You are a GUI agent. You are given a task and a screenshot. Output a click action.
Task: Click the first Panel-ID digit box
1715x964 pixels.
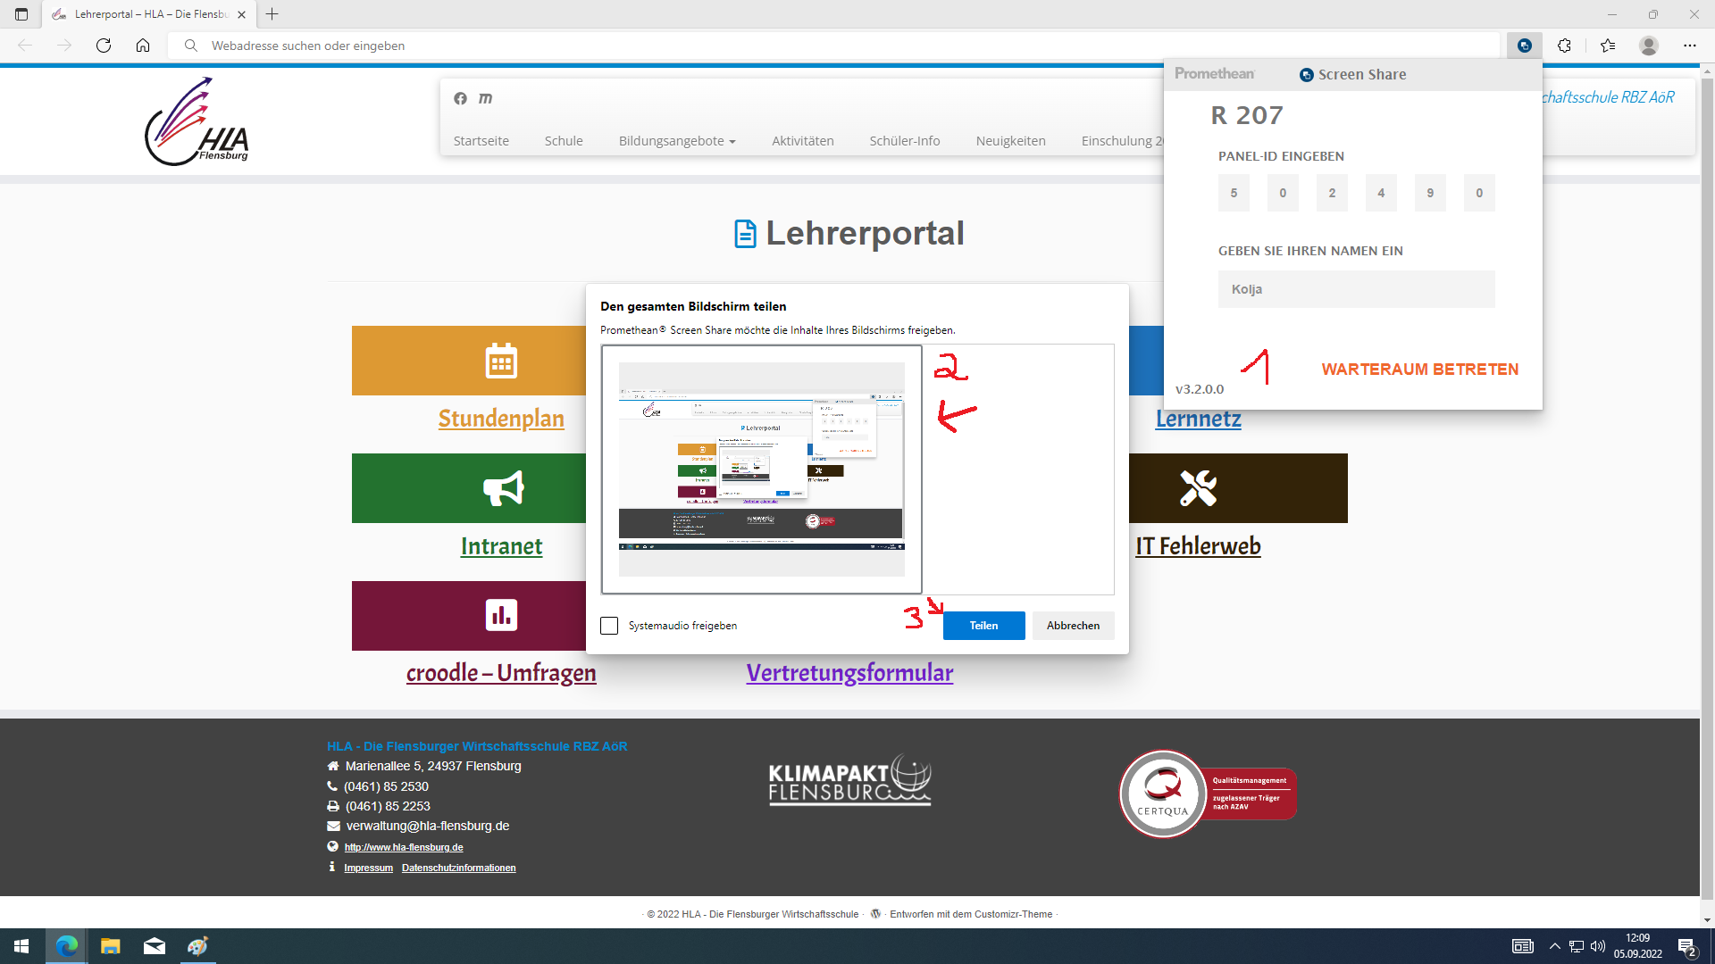1234,193
